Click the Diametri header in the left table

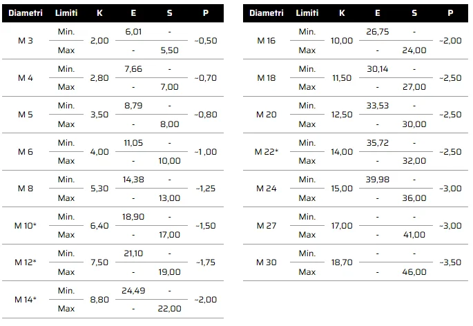pos(26,13)
